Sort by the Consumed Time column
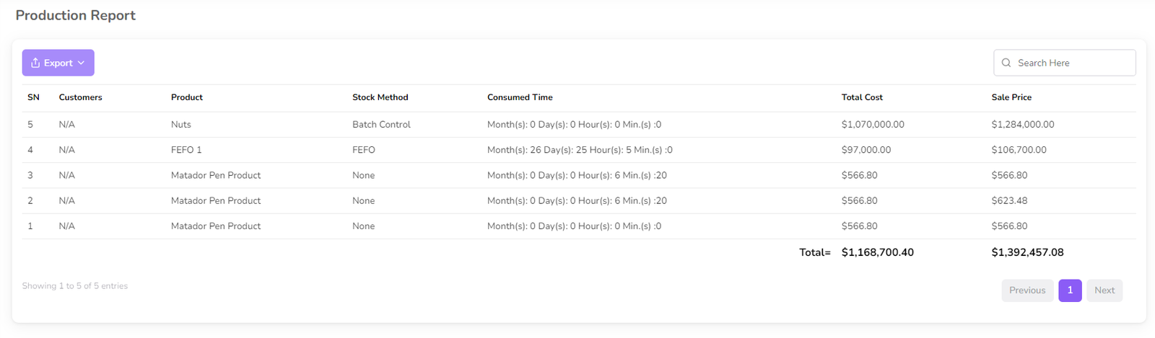This screenshot has width=1155, height=338. pos(520,97)
